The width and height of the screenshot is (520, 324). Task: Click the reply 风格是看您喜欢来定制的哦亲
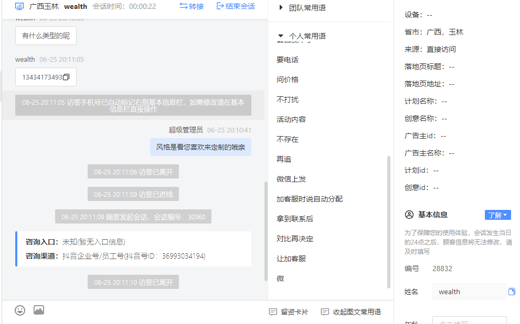click(x=200, y=147)
